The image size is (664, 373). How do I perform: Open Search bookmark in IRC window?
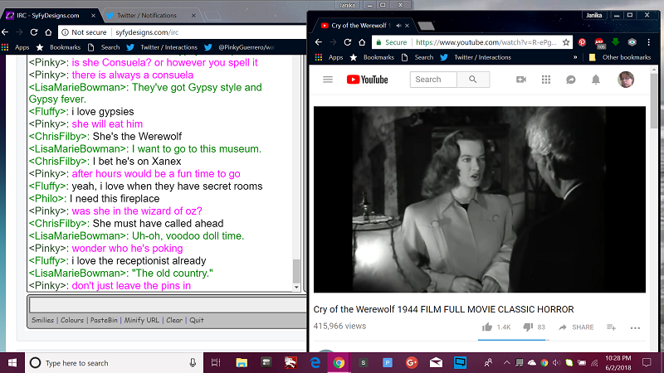[x=104, y=47]
